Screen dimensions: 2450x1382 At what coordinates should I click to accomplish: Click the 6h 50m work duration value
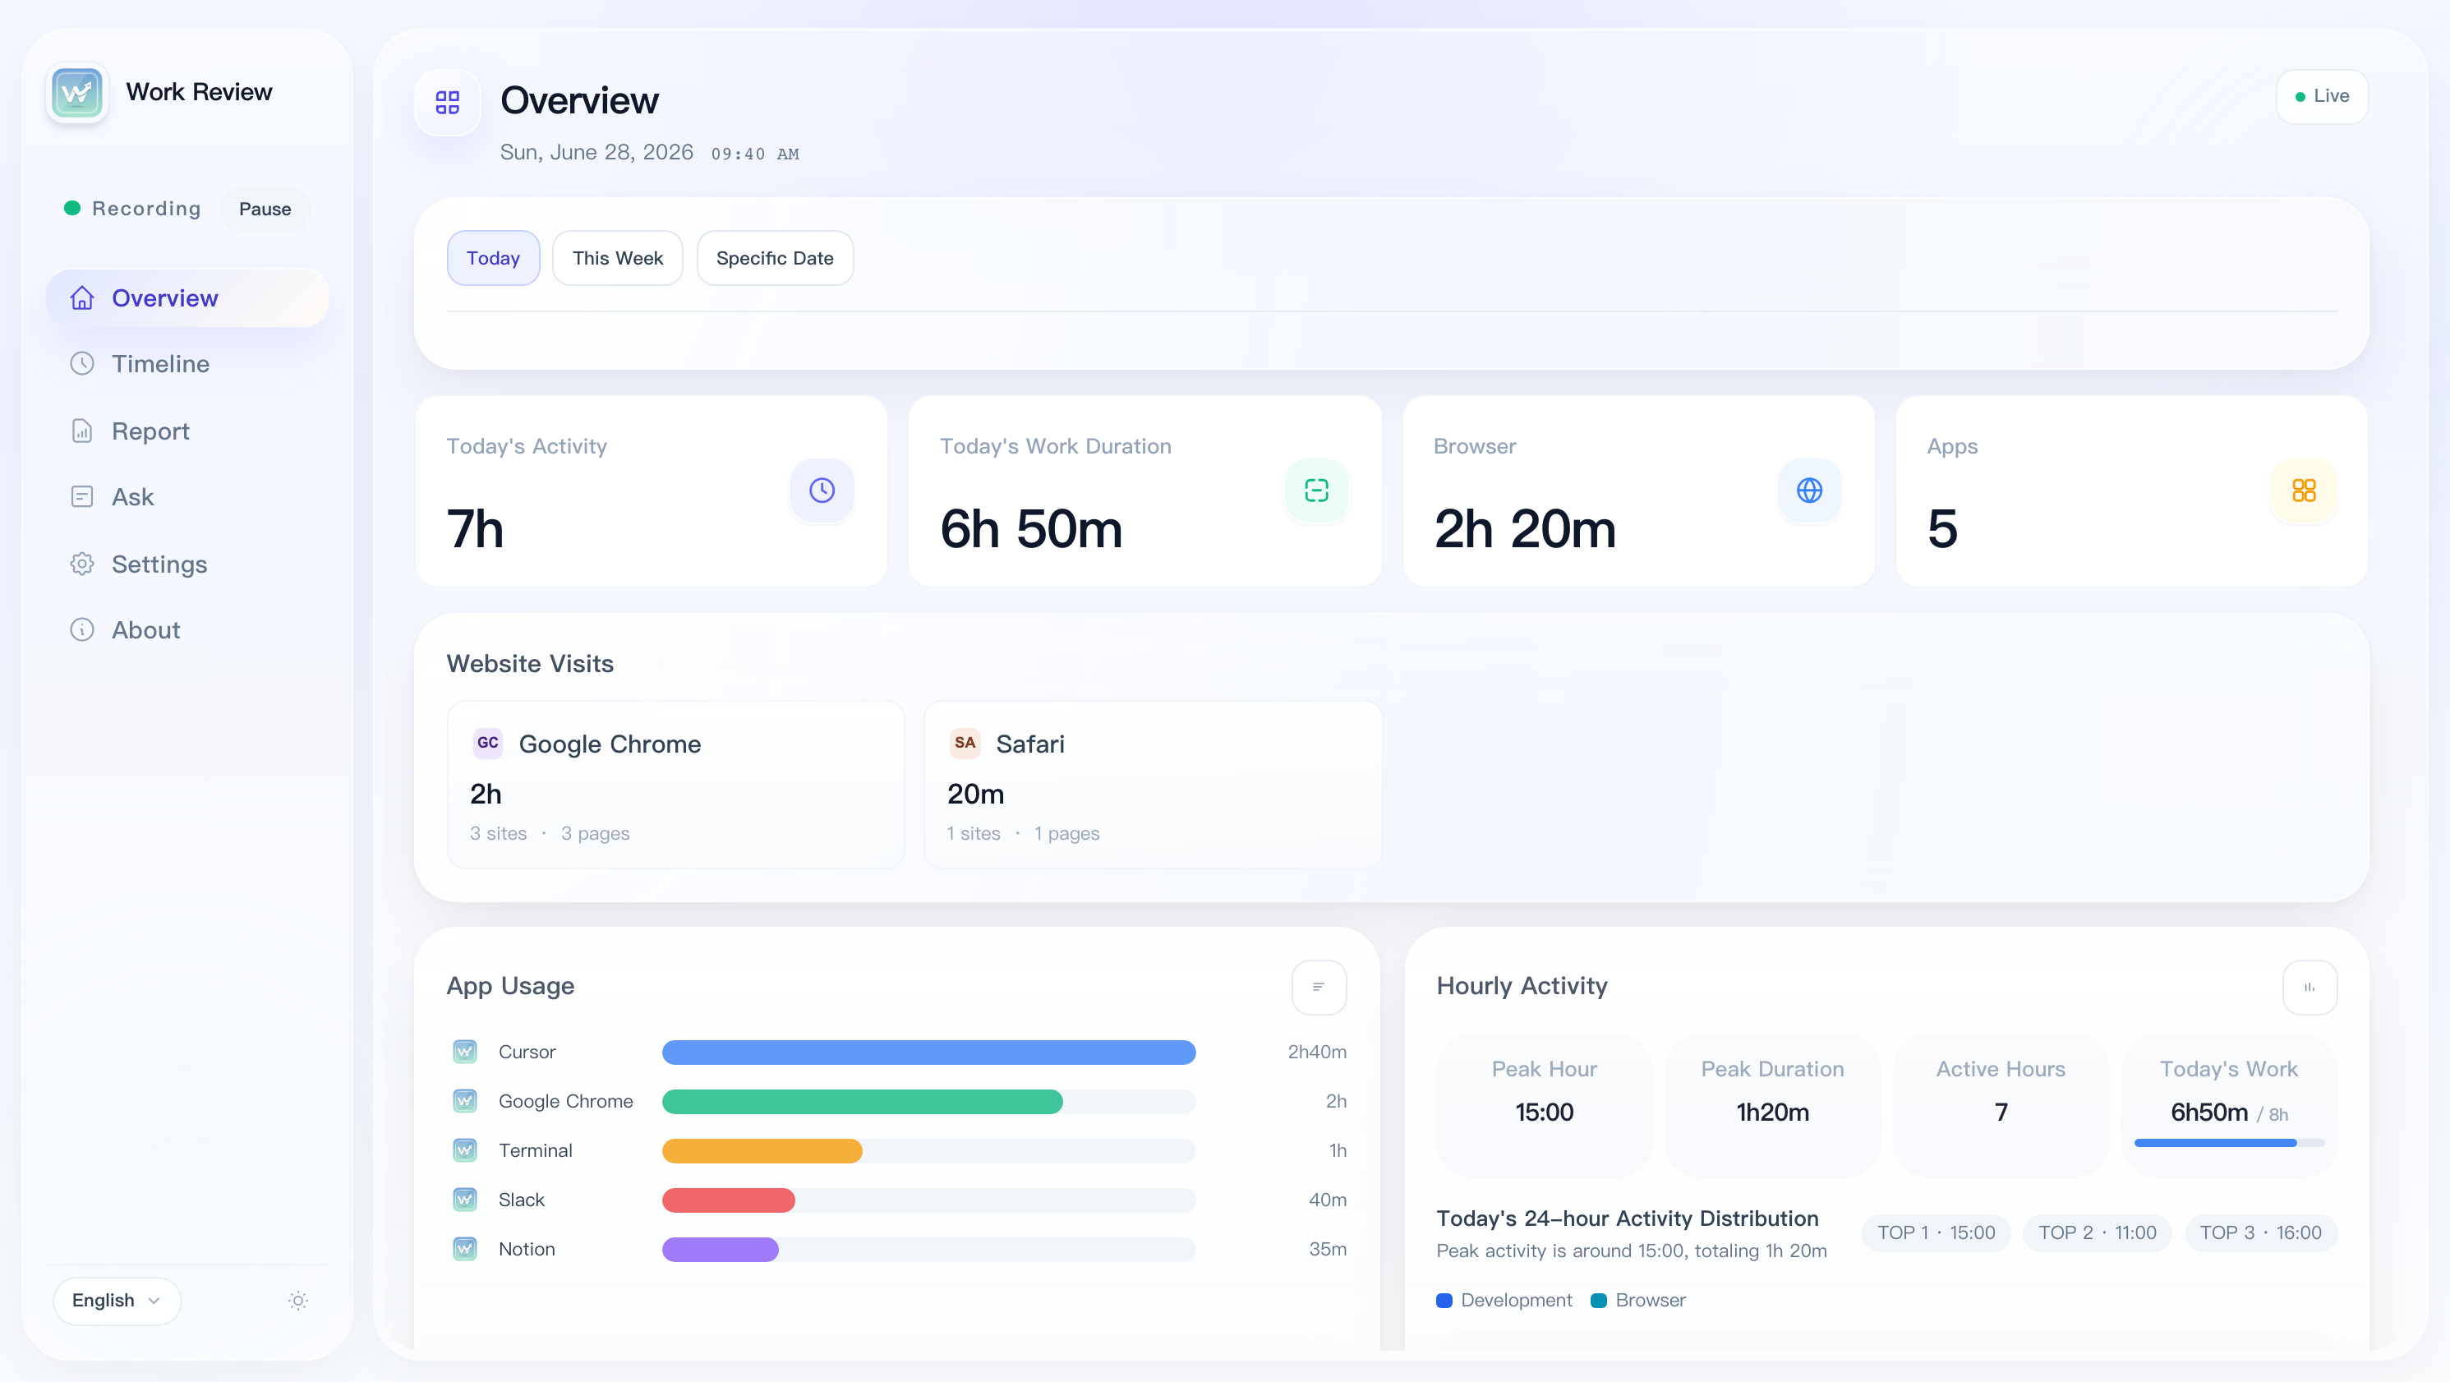(1031, 529)
